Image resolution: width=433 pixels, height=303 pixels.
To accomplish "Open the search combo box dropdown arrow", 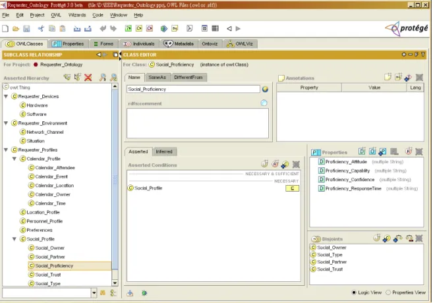I will tap(94, 293).
